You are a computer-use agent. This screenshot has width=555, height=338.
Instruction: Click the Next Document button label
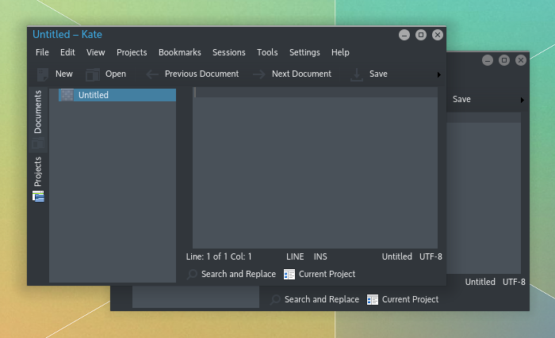click(301, 74)
